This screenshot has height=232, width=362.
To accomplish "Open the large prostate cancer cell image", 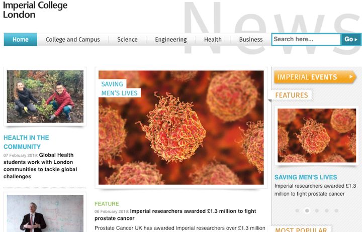I will click(181, 128).
